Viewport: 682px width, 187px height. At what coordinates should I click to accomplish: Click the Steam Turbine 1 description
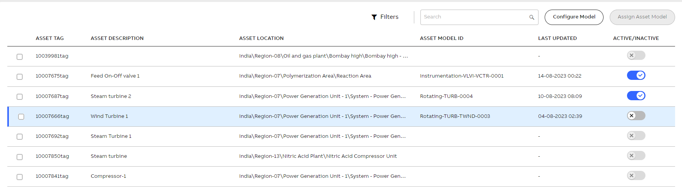click(111, 136)
